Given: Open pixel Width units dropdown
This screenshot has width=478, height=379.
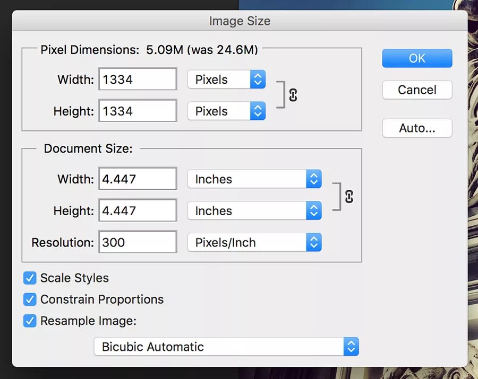Looking at the screenshot, I should point(226,80).
